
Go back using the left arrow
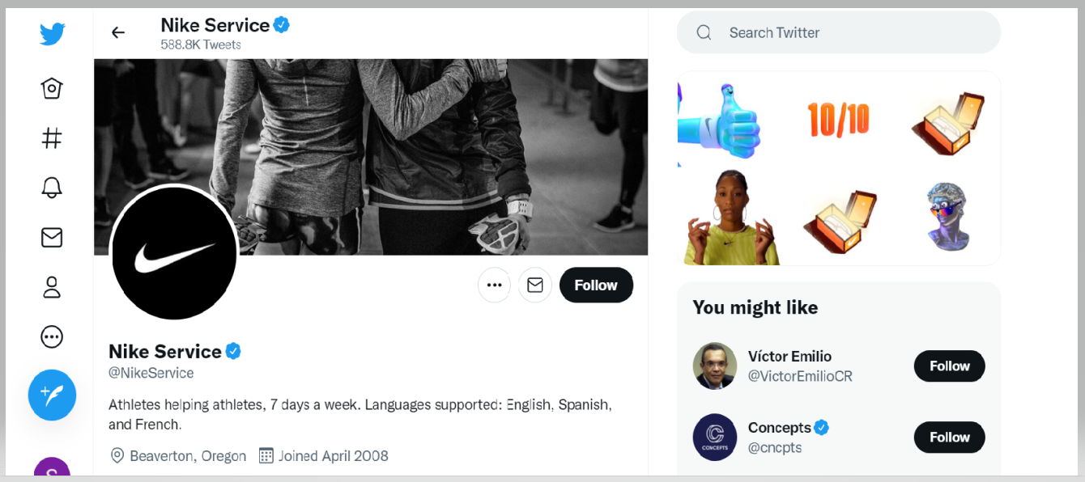118,32
